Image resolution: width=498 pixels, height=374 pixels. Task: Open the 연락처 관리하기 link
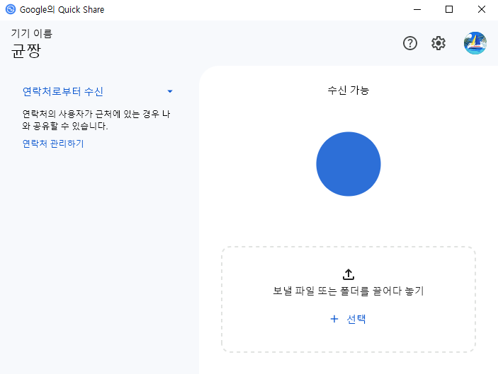point(53,144)
